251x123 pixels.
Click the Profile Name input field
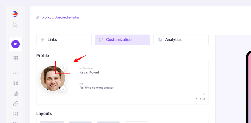coord(141,71)
